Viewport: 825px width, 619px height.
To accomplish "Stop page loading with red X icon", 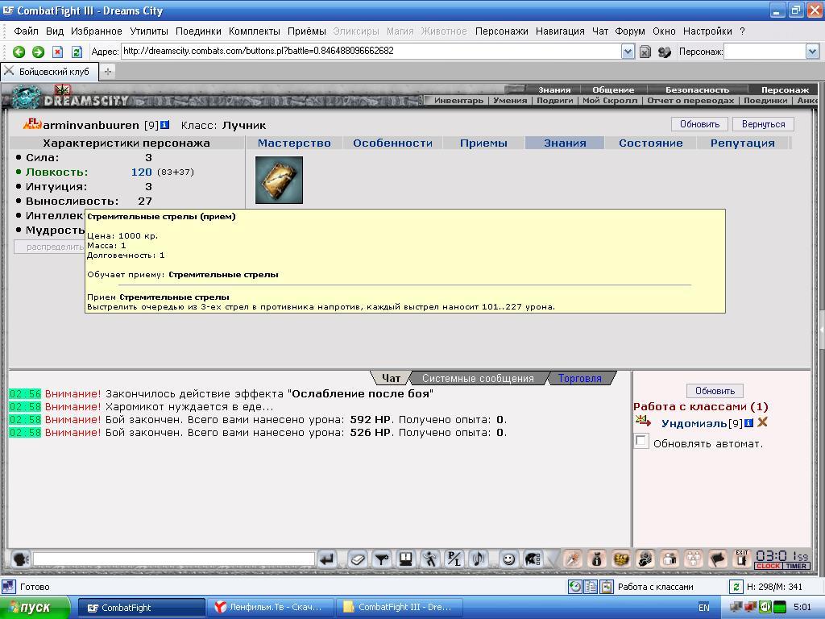I will coord(58,52).
